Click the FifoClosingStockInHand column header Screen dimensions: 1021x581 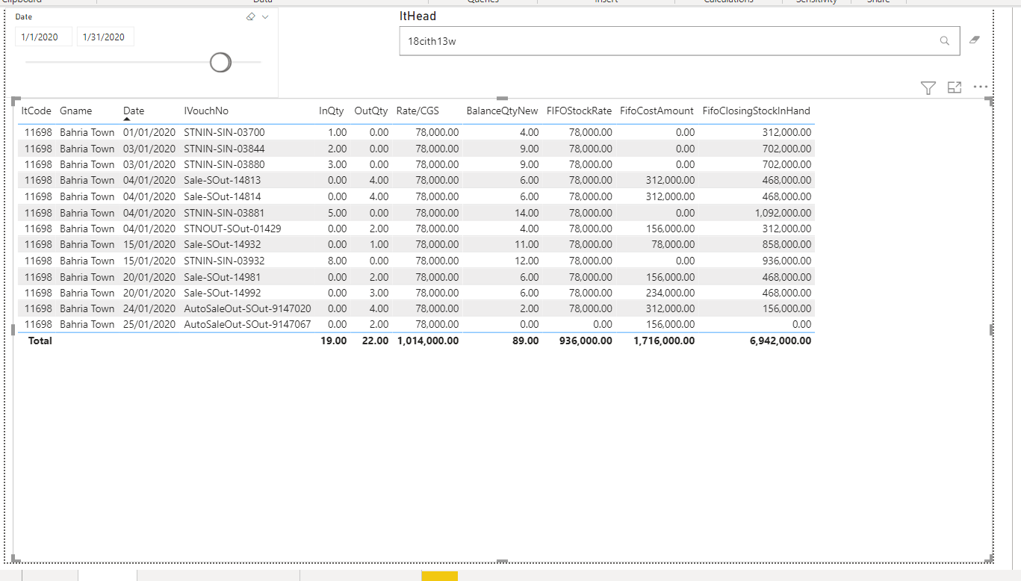[757, 111]
